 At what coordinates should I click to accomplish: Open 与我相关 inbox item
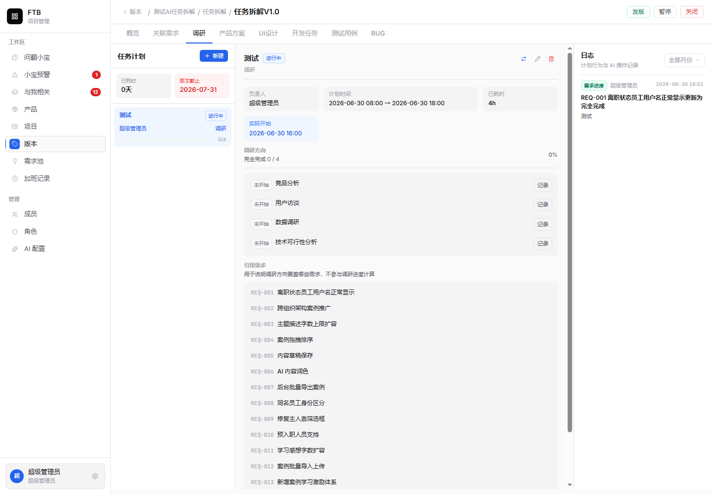[x=55, y=92]
